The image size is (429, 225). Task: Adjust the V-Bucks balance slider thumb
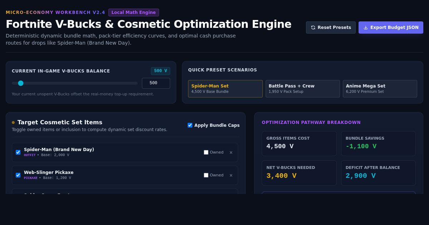(21, 83)
